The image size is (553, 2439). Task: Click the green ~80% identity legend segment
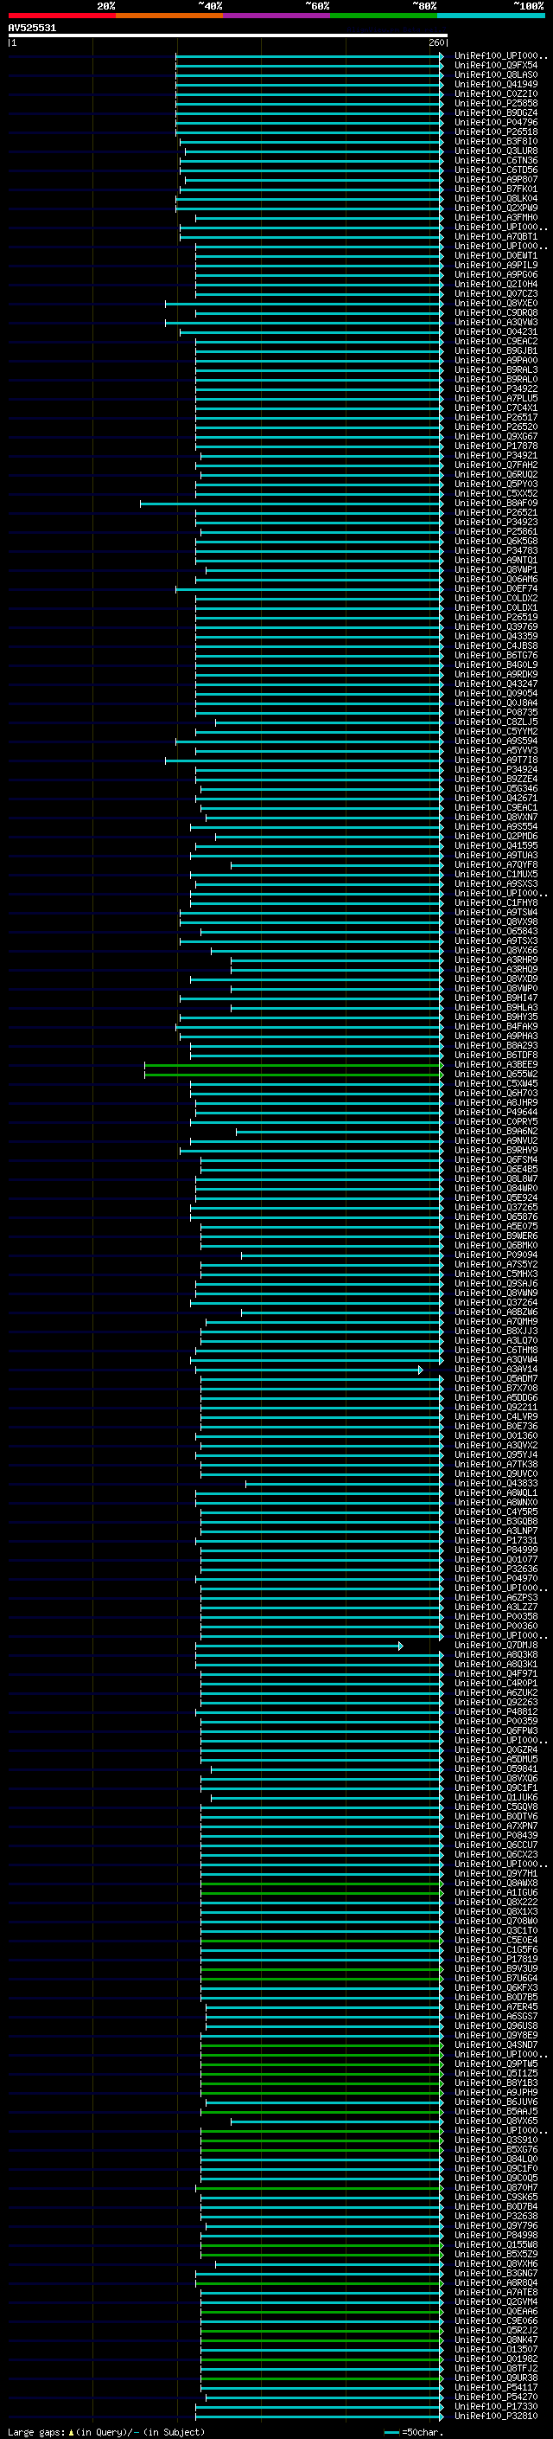click(x=384, y=16)
